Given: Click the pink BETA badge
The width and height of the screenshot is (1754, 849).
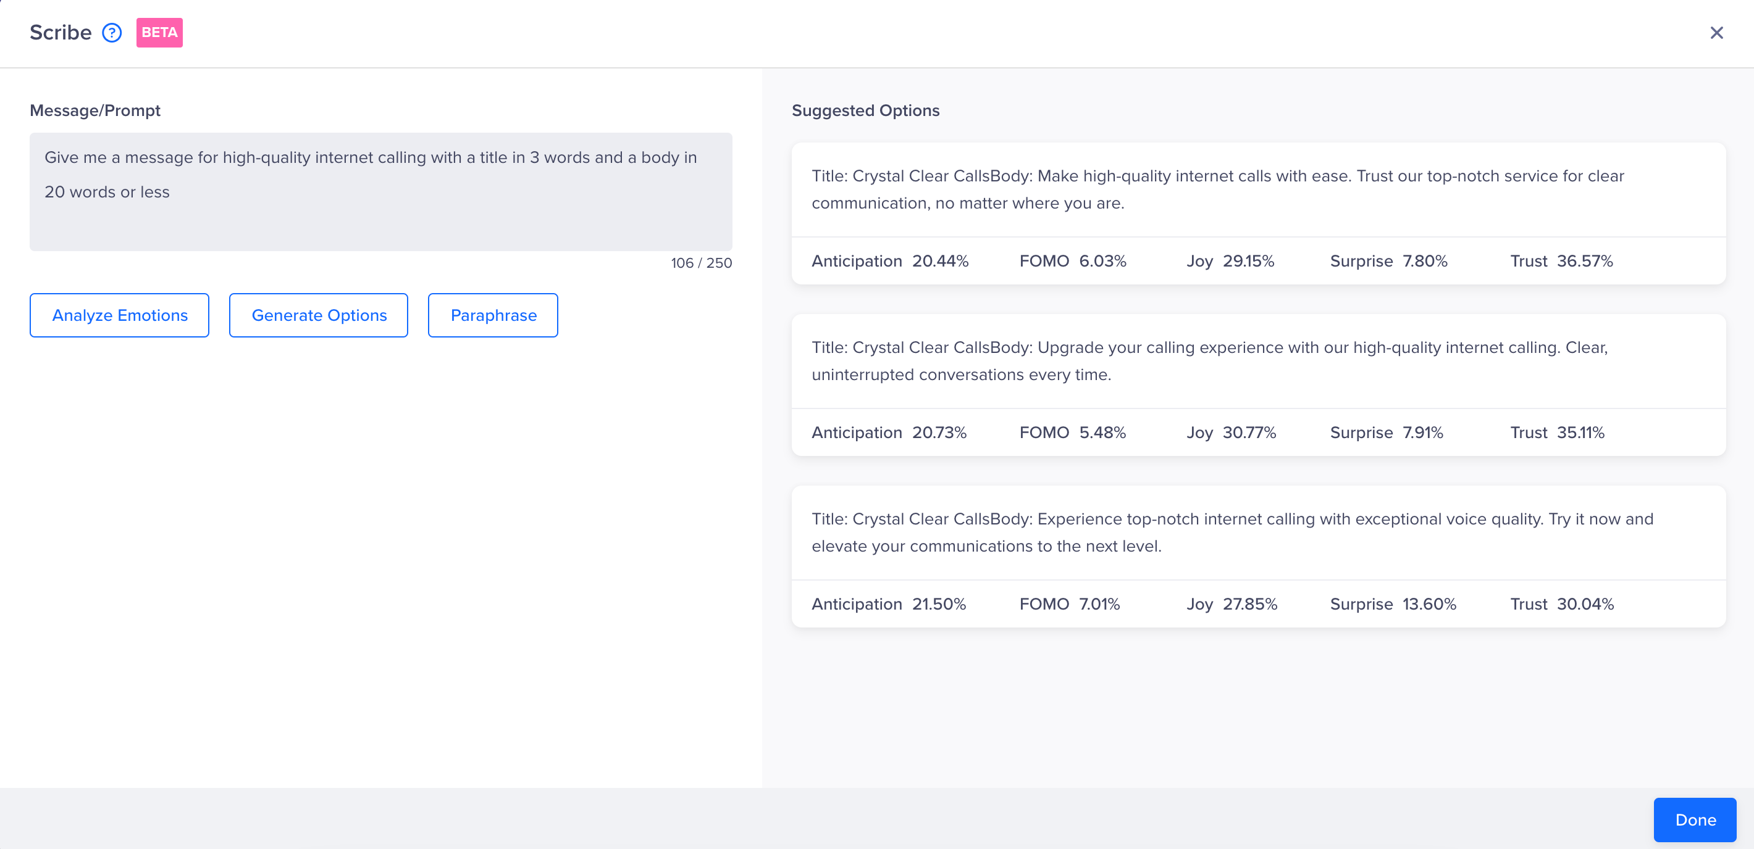Looking at the screenshot, I should point(159,33).
